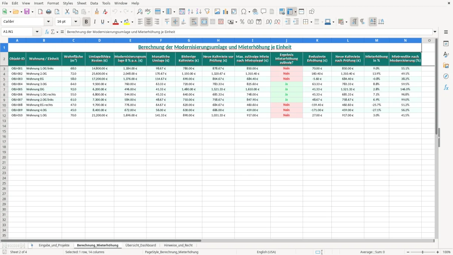
Task: Open Function Wizard beside Name Box
Action: click(47, 32)
